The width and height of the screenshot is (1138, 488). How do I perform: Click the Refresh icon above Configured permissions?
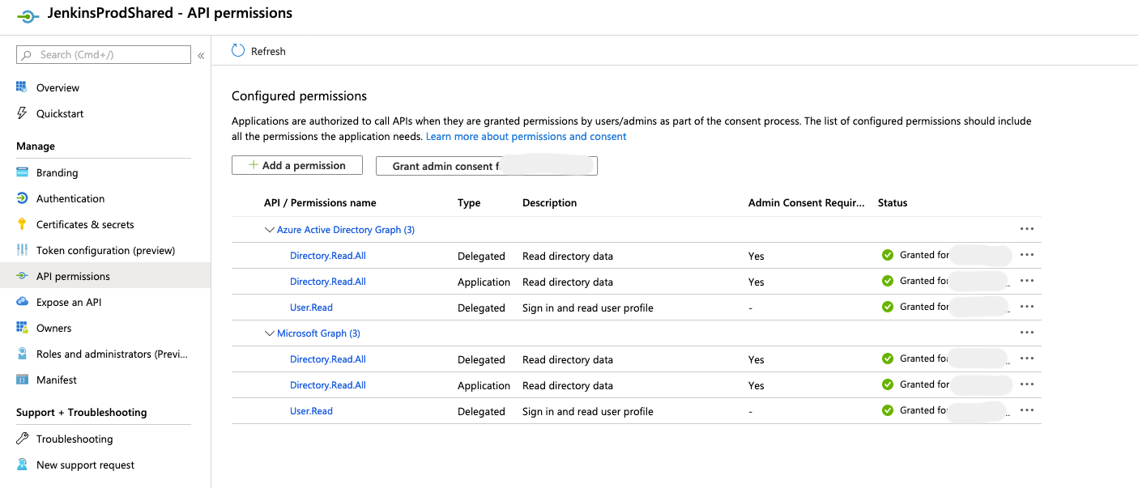coord(237,49)
